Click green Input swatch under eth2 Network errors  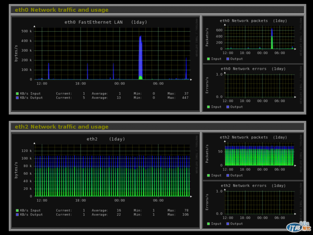(209, 224)
